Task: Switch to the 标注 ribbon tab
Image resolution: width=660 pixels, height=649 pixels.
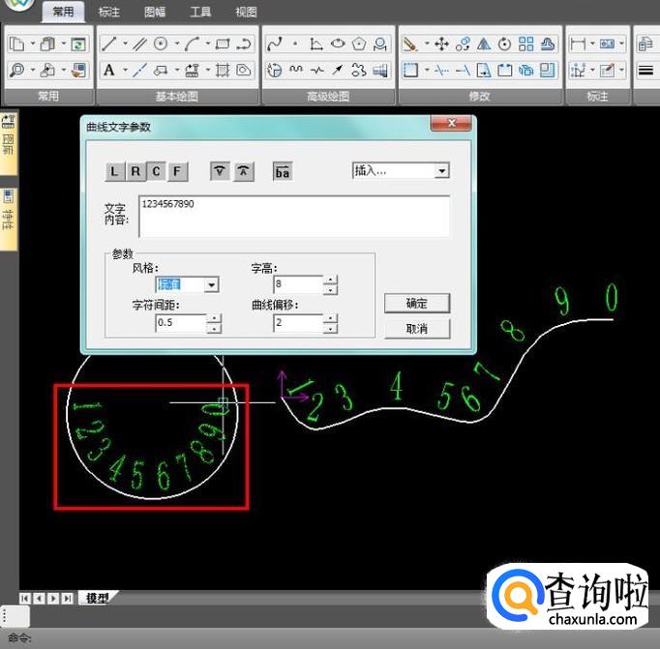Action: click(x=109, y=13)
